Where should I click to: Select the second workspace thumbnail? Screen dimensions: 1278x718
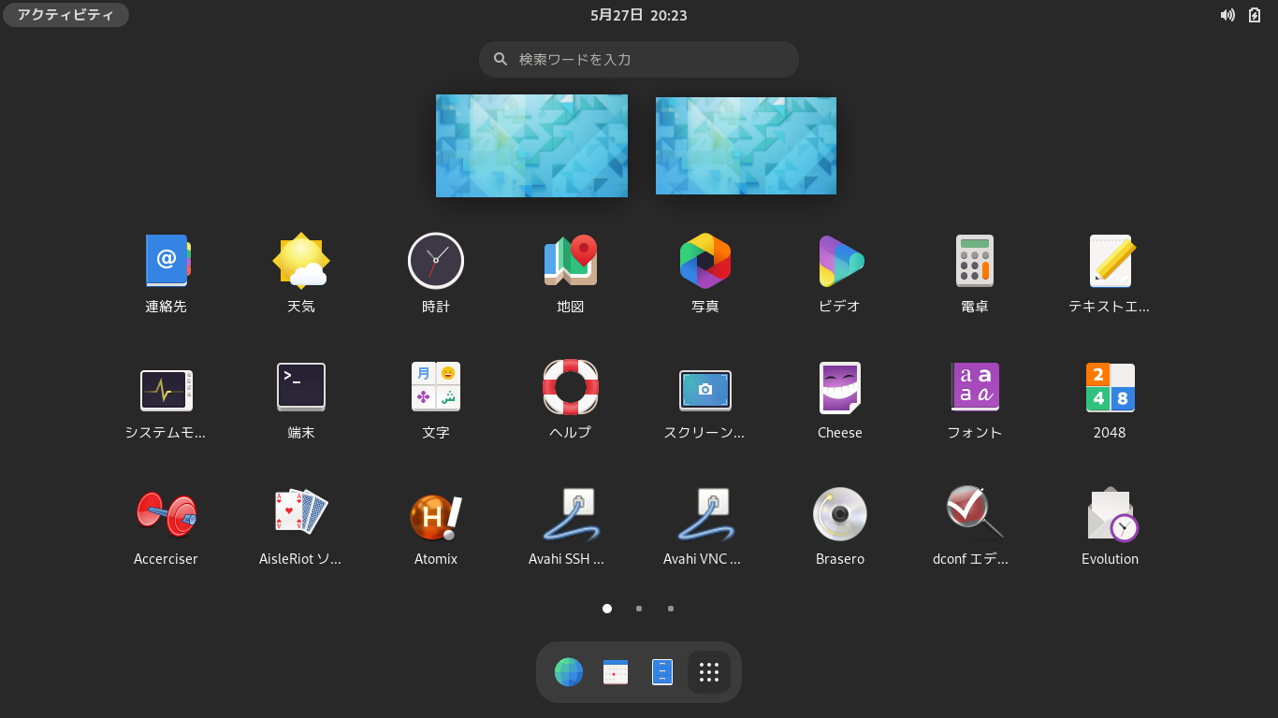pyautogui.click(x=746, y=146)
